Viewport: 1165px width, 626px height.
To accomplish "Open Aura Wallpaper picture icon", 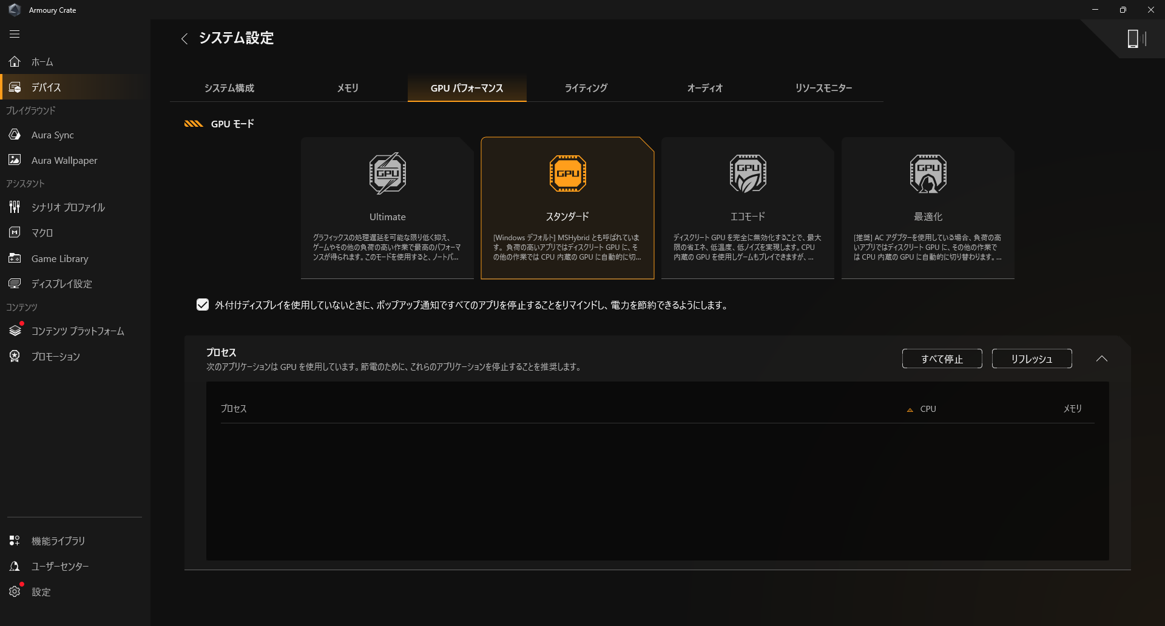I will [x=15, y=160].
